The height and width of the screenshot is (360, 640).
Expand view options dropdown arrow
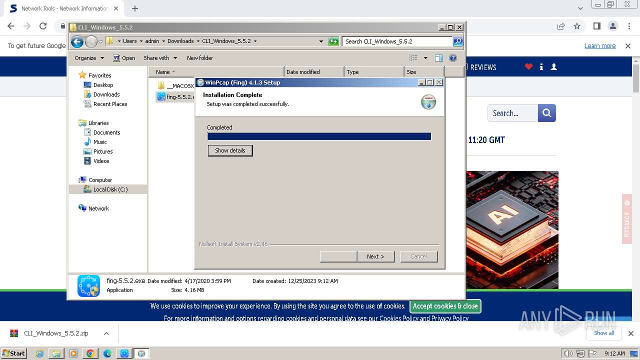[425, 58]
